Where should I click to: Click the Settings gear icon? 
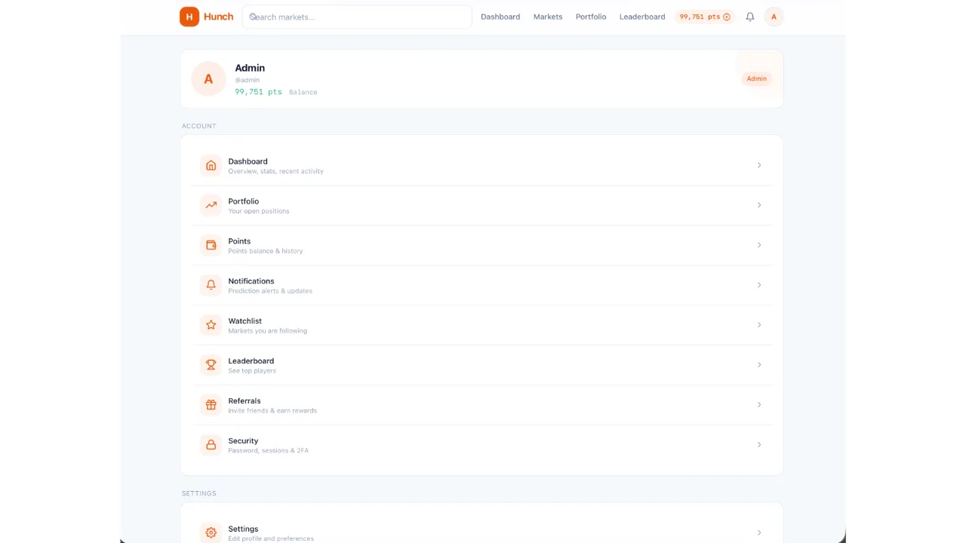pyautogui.click(x=211, y=532)
